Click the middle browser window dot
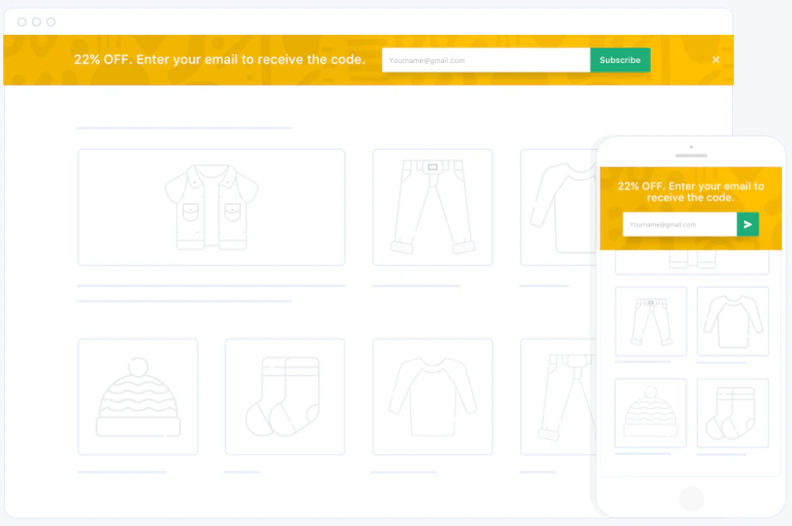This screenshot has width=792, height=526. pyautogui.click(x=37, y=22)
